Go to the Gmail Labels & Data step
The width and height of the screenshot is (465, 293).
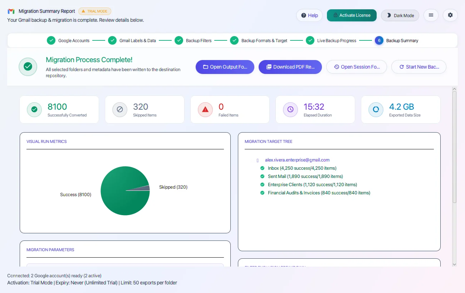click(x=132, y=40)
